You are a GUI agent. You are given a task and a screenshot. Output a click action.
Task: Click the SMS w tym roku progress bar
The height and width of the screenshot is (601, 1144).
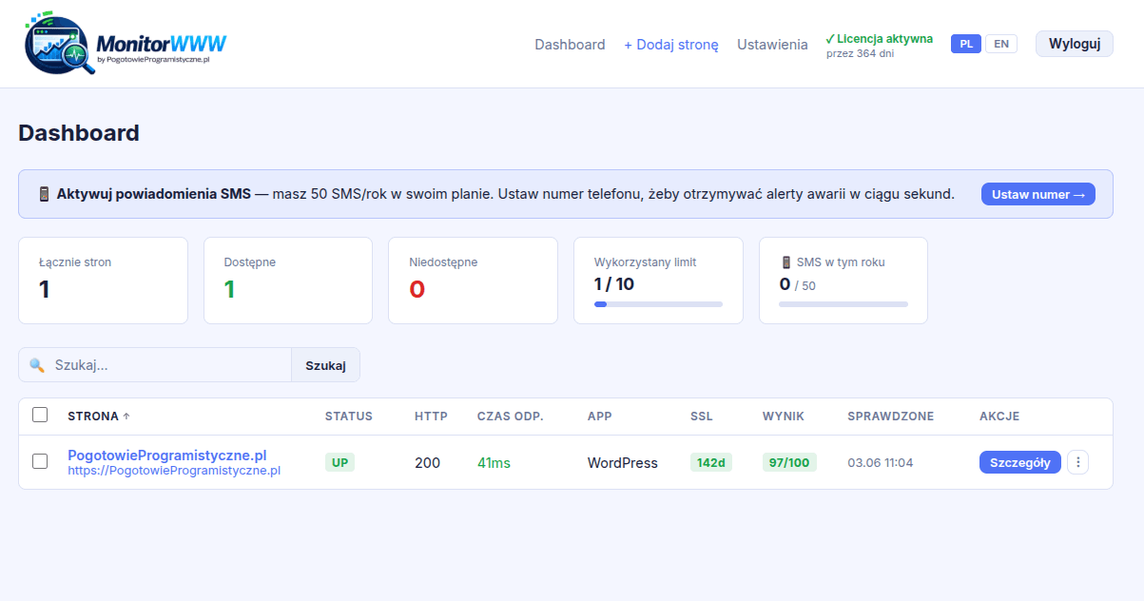pyautogui.click(x=843, y=304)
